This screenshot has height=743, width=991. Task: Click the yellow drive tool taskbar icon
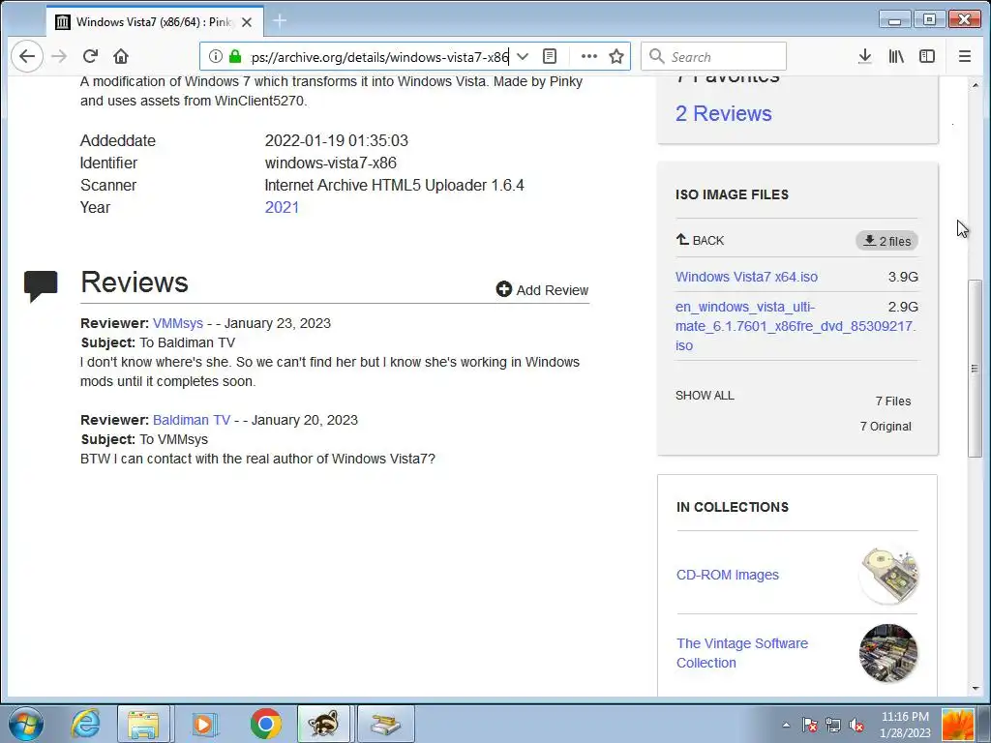pos(385,724)
